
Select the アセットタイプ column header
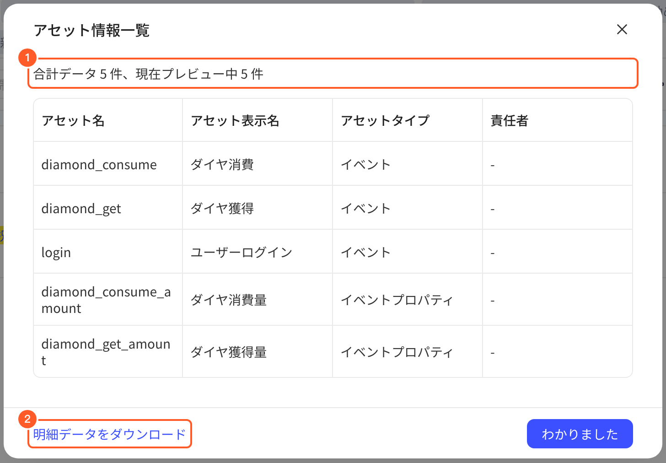pos(408,120)
